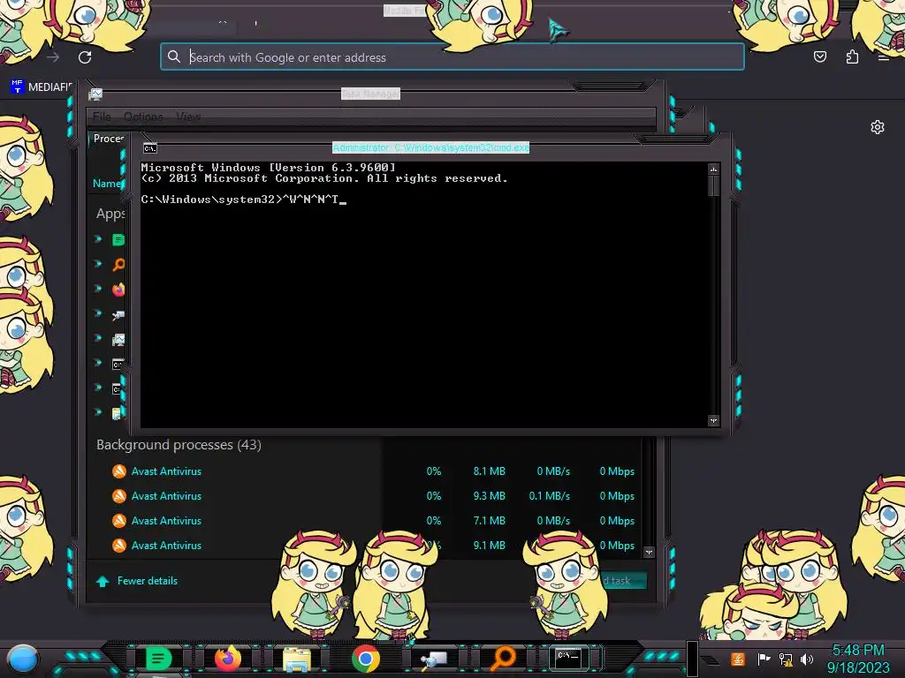Click inside the command prompt console
The image size is (905, 678).
pos(424,295)
